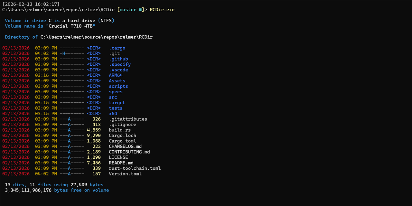412x206 pixels.
Task: Click the Assets folder entry
Action: [x=117, y=81]
